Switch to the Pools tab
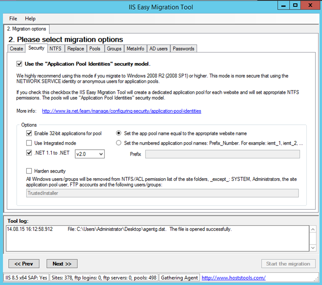This screenshot has height=285, width=322. coord(95,49)
